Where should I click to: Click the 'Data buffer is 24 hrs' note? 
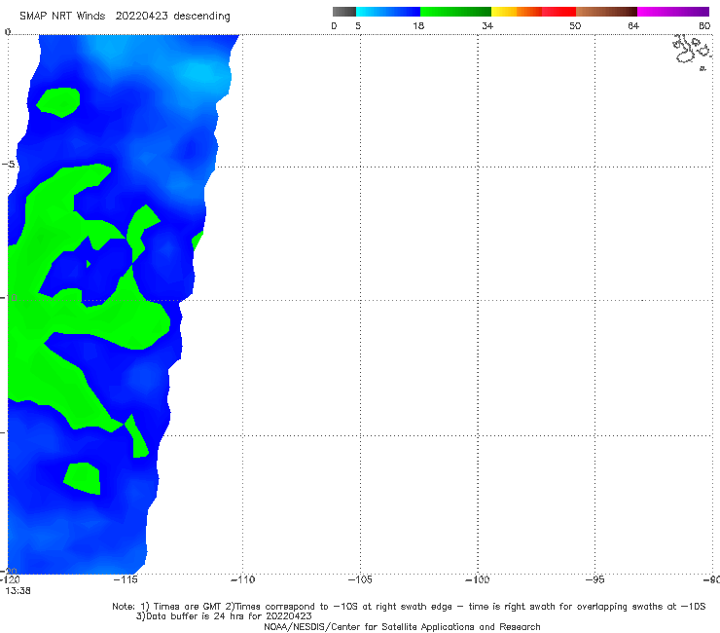point(224,616)
